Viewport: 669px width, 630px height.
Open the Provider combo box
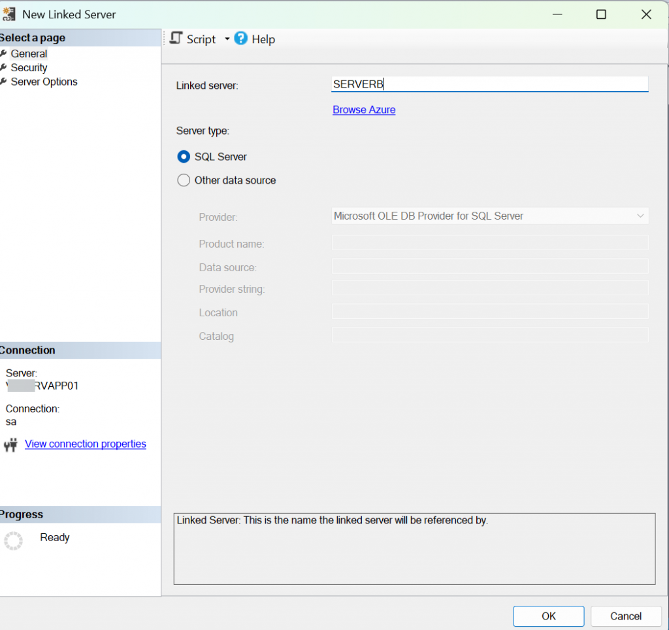click(489, 216)
